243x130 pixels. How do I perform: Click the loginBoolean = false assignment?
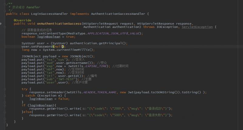click(50, 99)
